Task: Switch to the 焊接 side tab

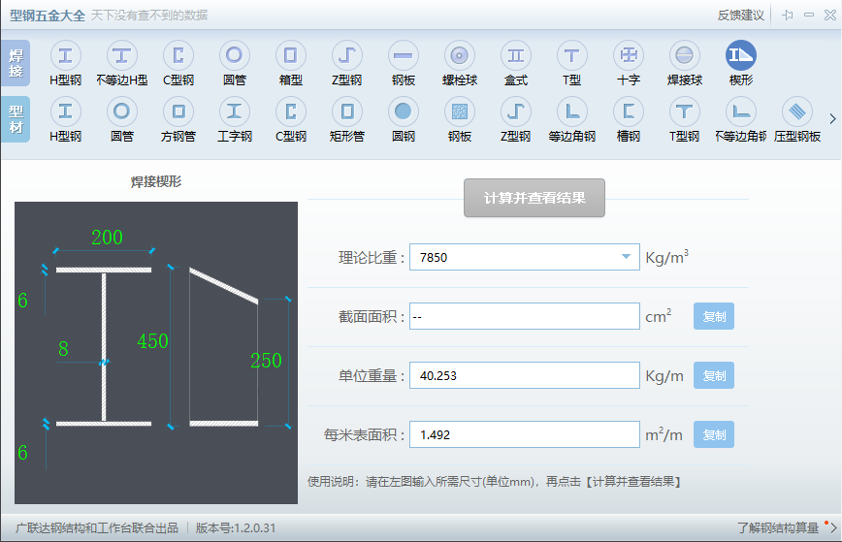Action: [16, 63]
